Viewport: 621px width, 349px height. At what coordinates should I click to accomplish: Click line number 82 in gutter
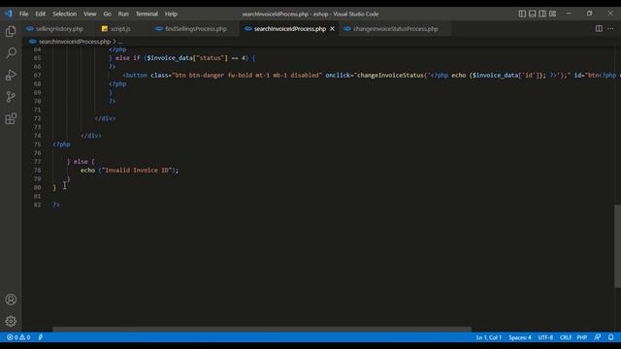37,205
